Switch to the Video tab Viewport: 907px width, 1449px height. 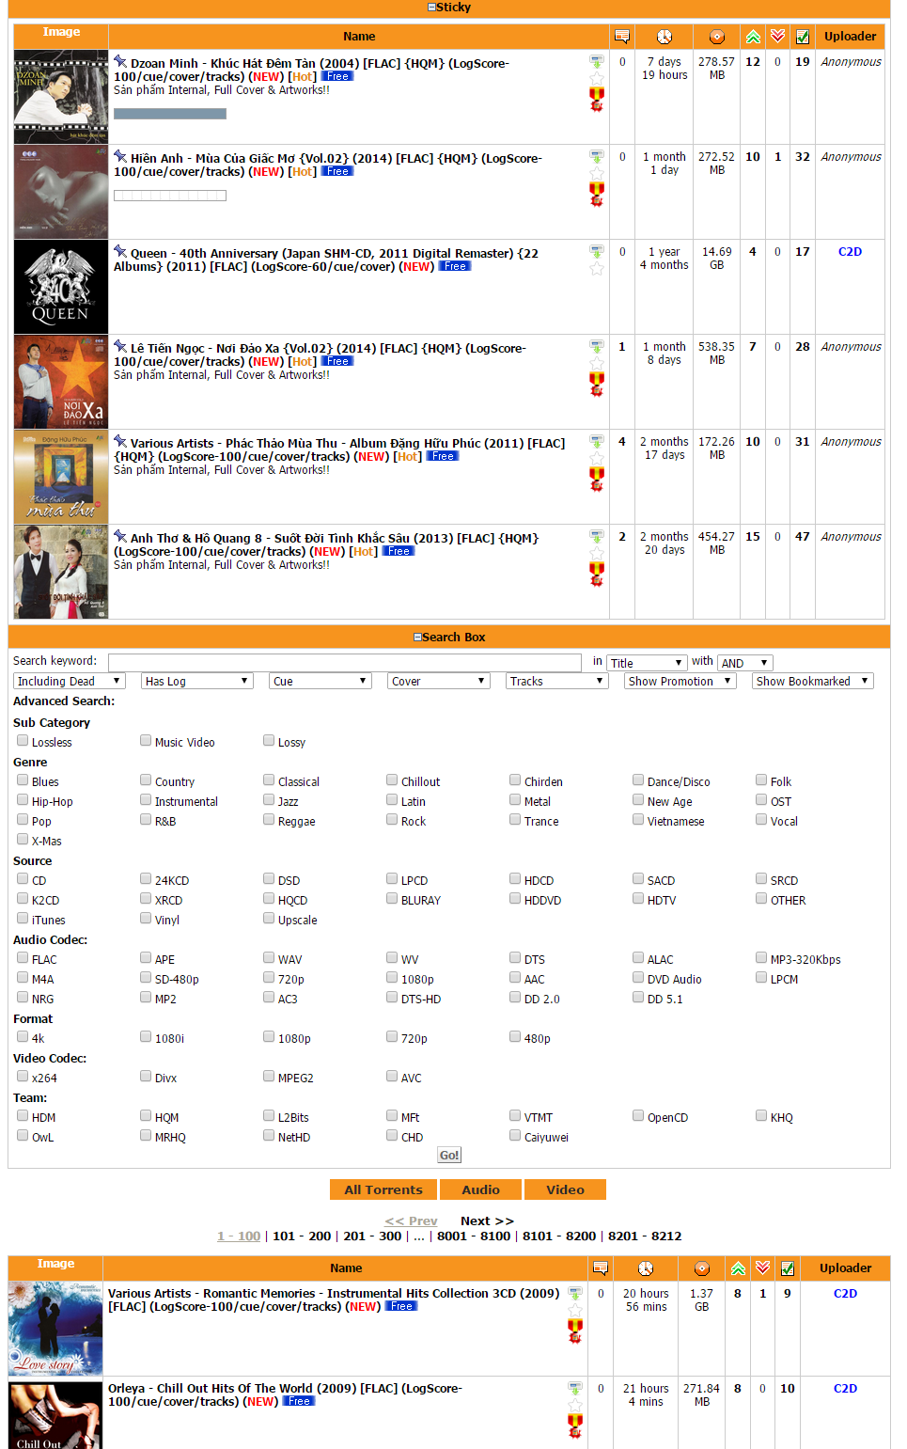pyautogui.click(x=565, y=1189)
